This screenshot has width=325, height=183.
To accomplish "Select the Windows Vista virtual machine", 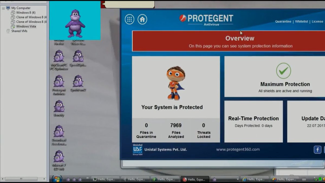I will pos(26,27).
